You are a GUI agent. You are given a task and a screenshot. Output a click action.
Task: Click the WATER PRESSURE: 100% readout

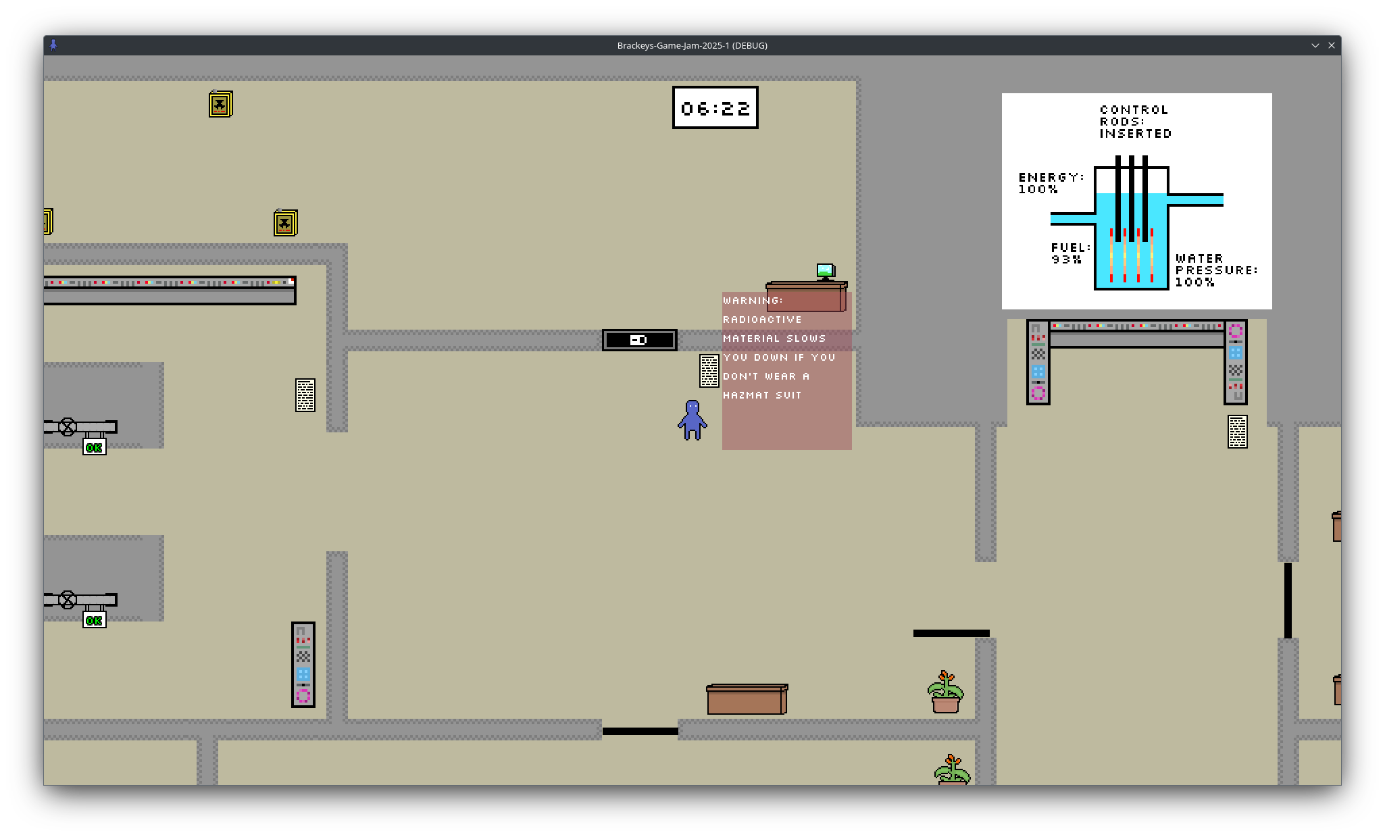point(1217,270)
